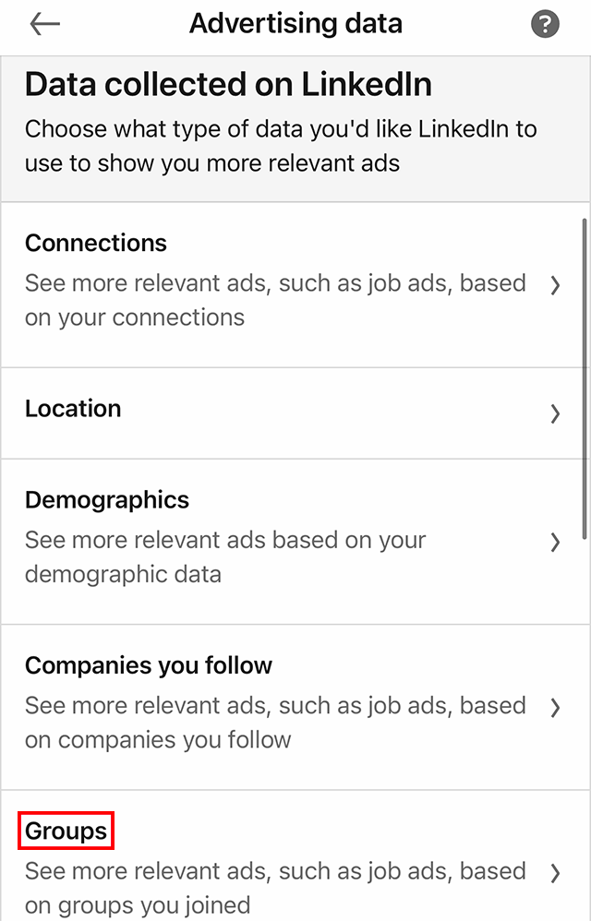Image resolution: width=591 pixels, height=921 pixels.
Task: Click the Connections description about job ads
Action: 275,300
